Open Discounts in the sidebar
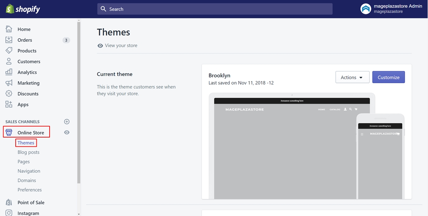The width and height of the screenshot is (428, 216). click(28, 93)
